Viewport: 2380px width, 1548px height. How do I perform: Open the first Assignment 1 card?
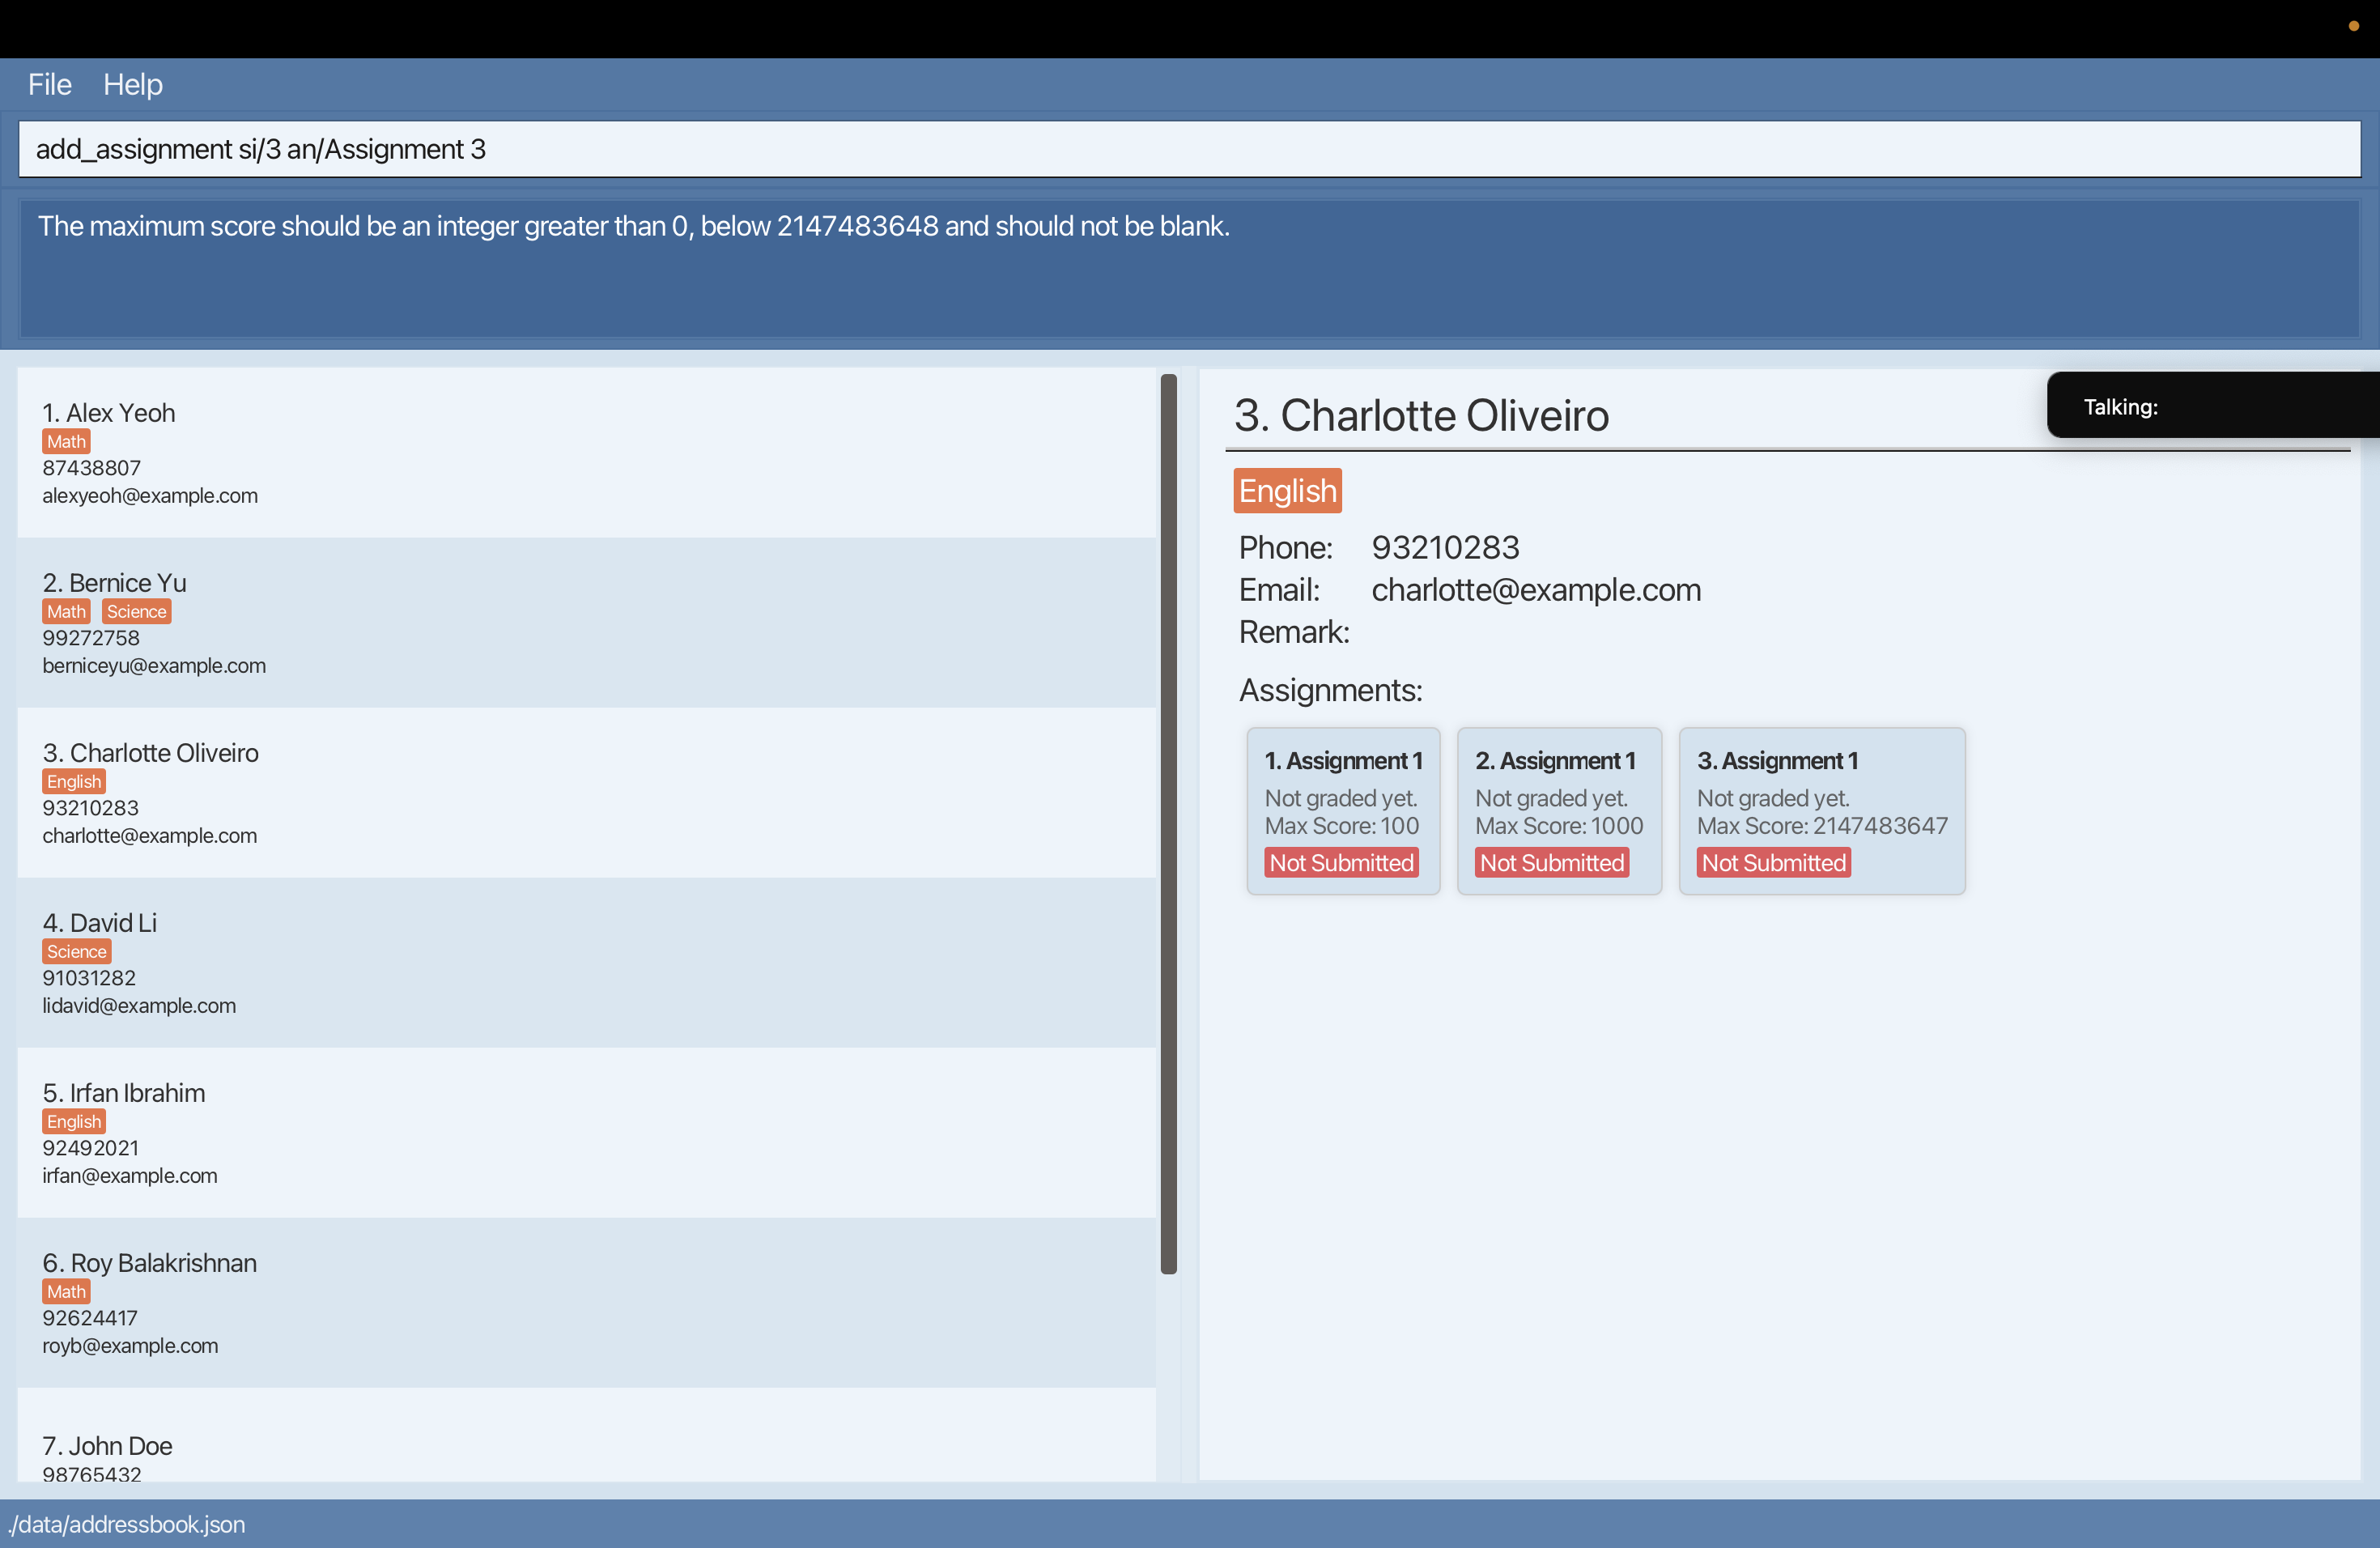(x=1342, y=810)
